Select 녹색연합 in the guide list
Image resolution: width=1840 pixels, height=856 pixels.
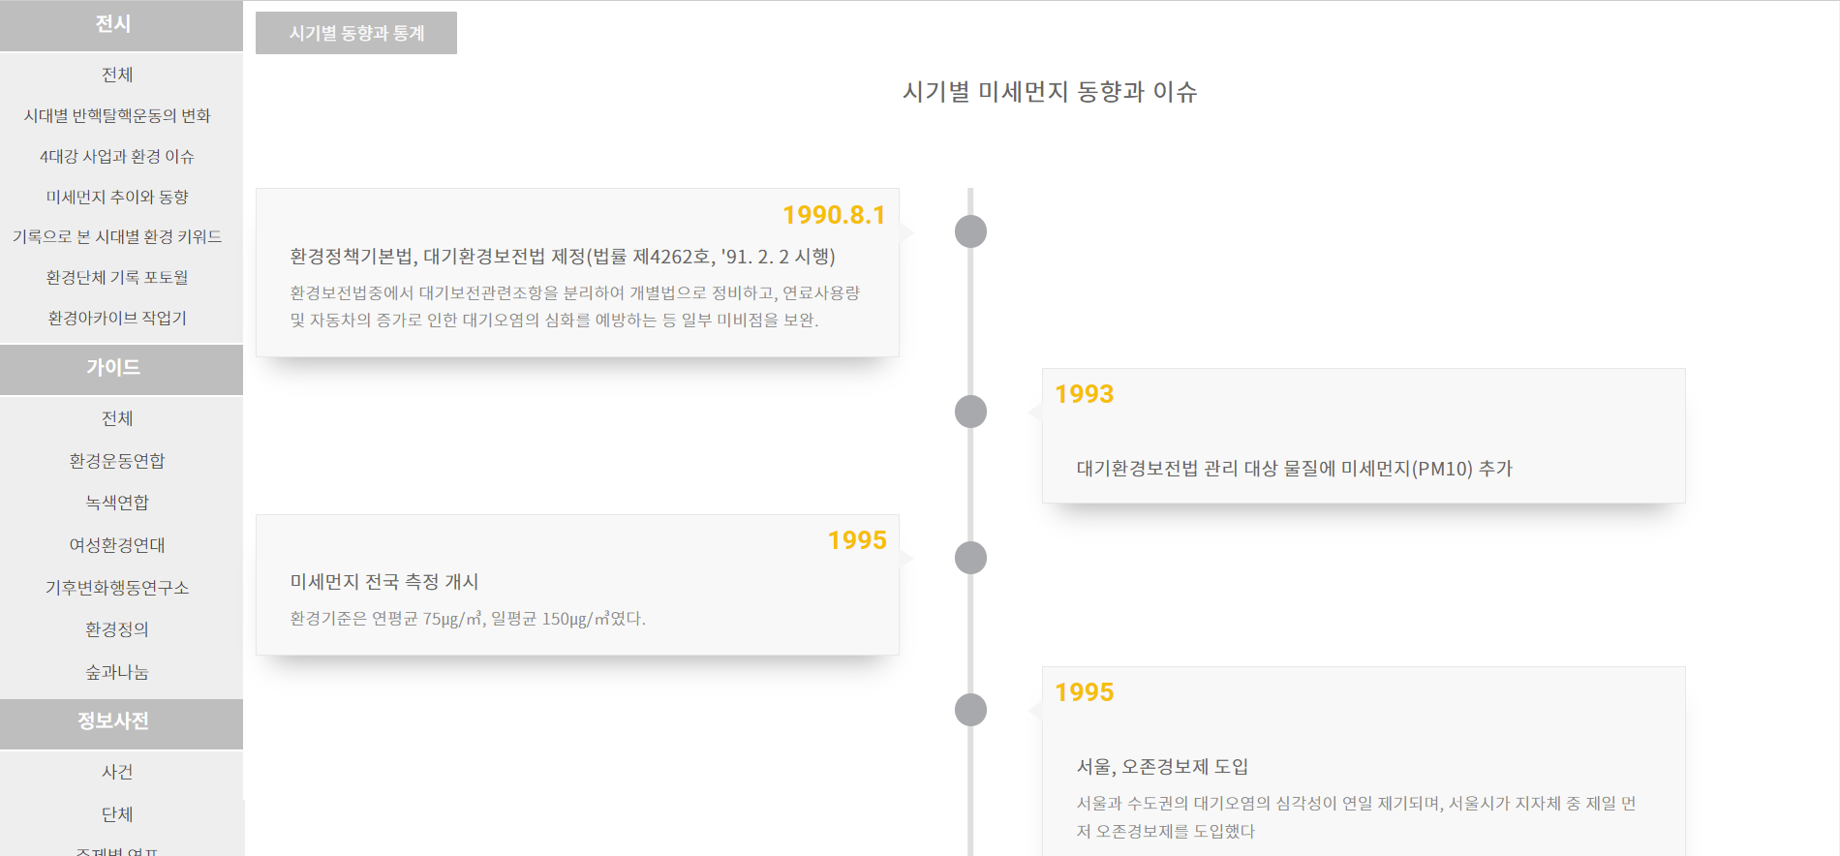point(117,503)
